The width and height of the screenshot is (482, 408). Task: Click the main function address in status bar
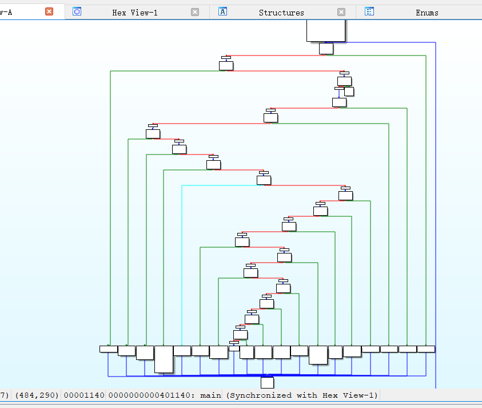[165, 395]
